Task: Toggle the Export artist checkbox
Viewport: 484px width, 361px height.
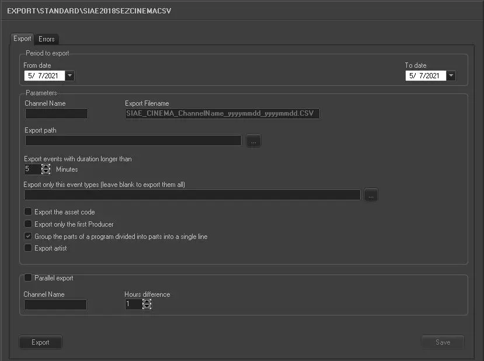Action: coord(28,248)
